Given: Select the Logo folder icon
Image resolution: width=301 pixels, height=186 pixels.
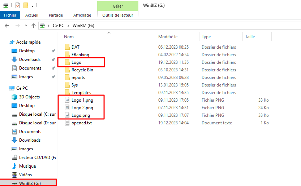Looking at the screenshot, I should 67,62.
